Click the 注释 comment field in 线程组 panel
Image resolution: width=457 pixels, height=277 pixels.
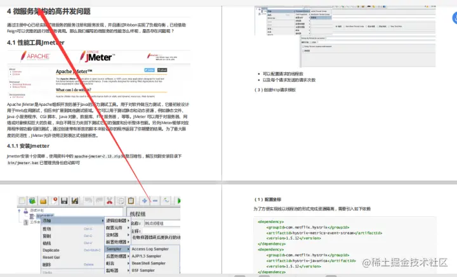click(161, 231)
